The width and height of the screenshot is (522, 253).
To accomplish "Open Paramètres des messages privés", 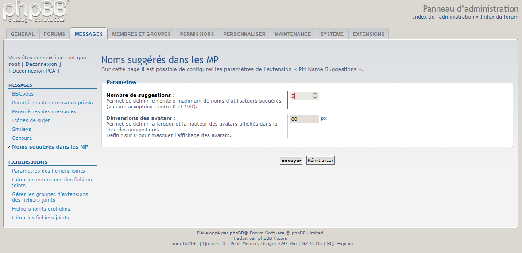I will (x=52, y=103).
